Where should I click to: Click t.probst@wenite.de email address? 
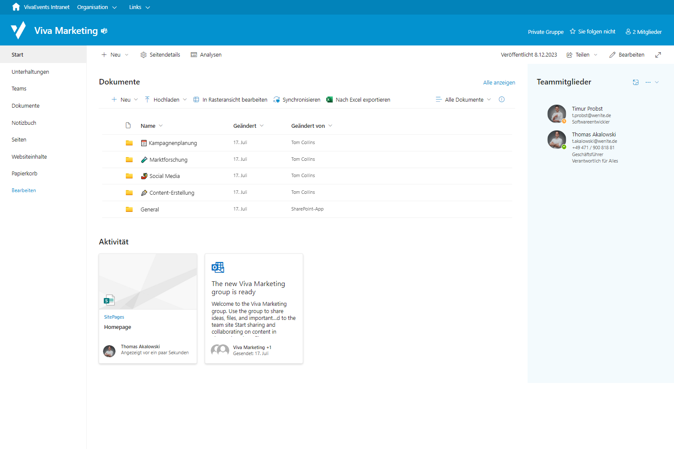[x=591, y=115]
